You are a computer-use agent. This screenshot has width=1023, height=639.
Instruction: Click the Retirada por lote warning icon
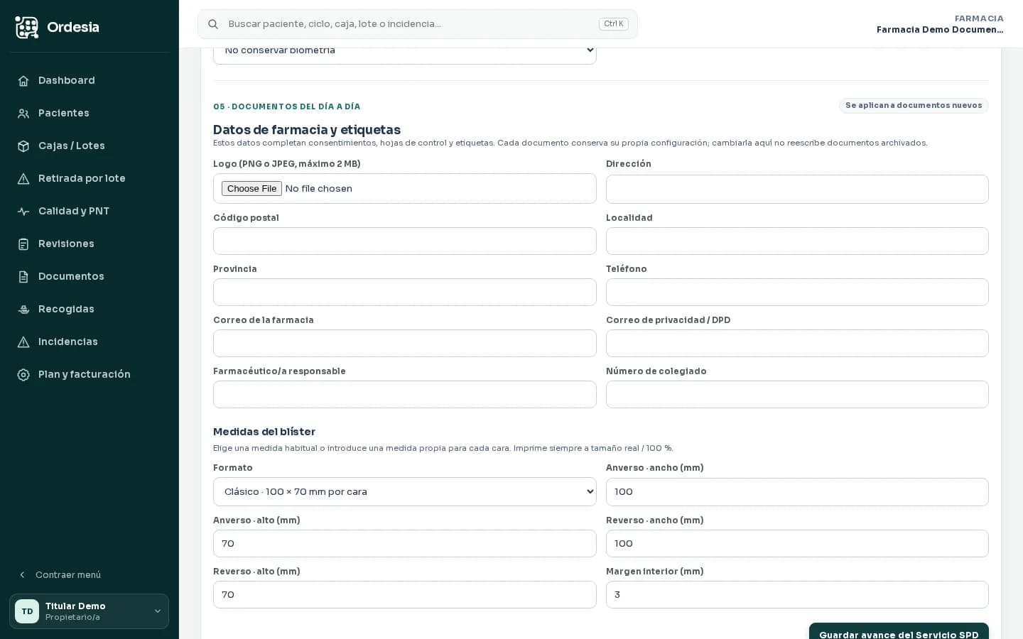(x=23, y=179)
